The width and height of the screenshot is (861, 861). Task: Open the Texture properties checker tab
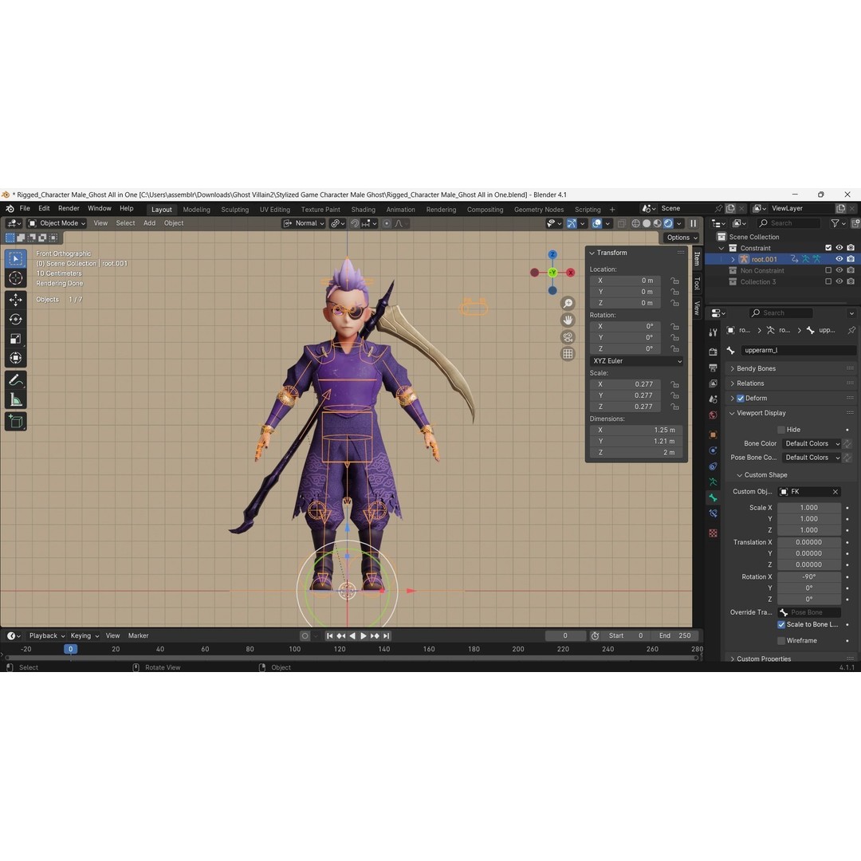(x=713, y=533)
